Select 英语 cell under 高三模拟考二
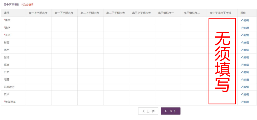Screen dimensions: 257x120 [193, 35]
